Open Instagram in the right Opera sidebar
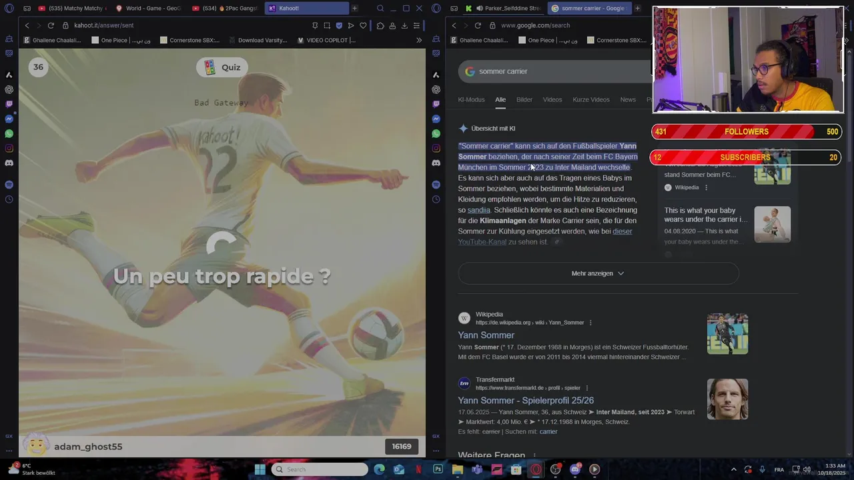 tap(436, 148)
